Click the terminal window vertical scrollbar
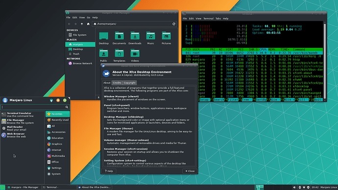 [x=325, y=61]
